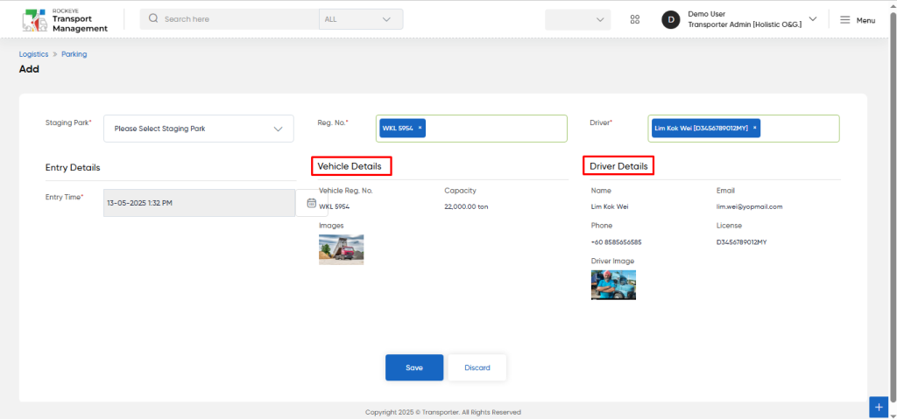Open the apps grid icon

[x=634, y=19]
